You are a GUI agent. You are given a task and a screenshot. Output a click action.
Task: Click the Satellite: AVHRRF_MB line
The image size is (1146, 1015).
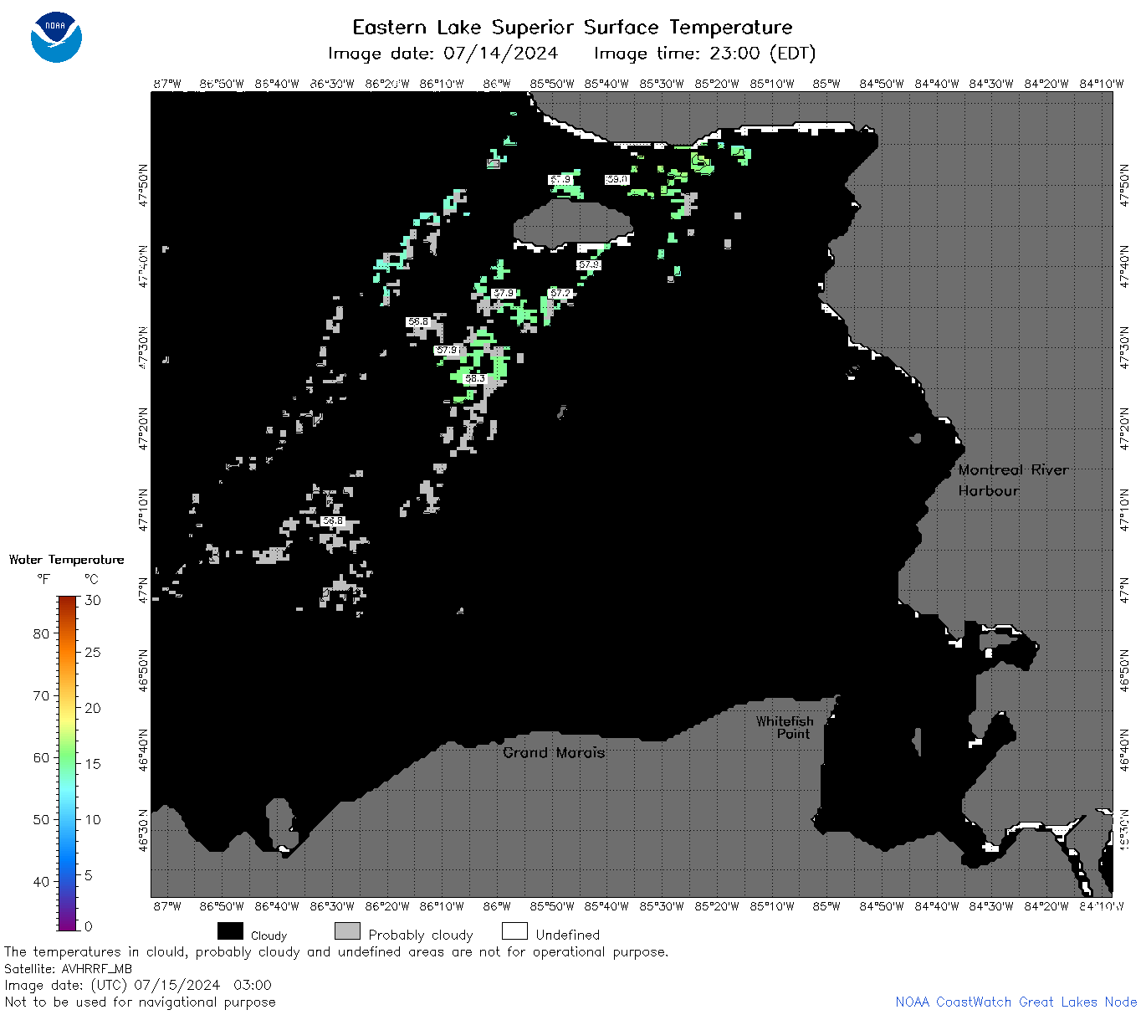point(69,969)
